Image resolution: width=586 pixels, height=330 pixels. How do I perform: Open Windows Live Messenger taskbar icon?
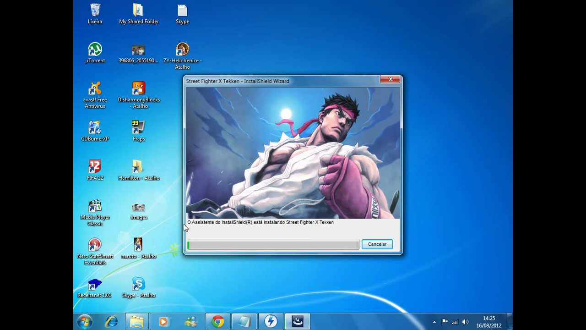point(191,322)
